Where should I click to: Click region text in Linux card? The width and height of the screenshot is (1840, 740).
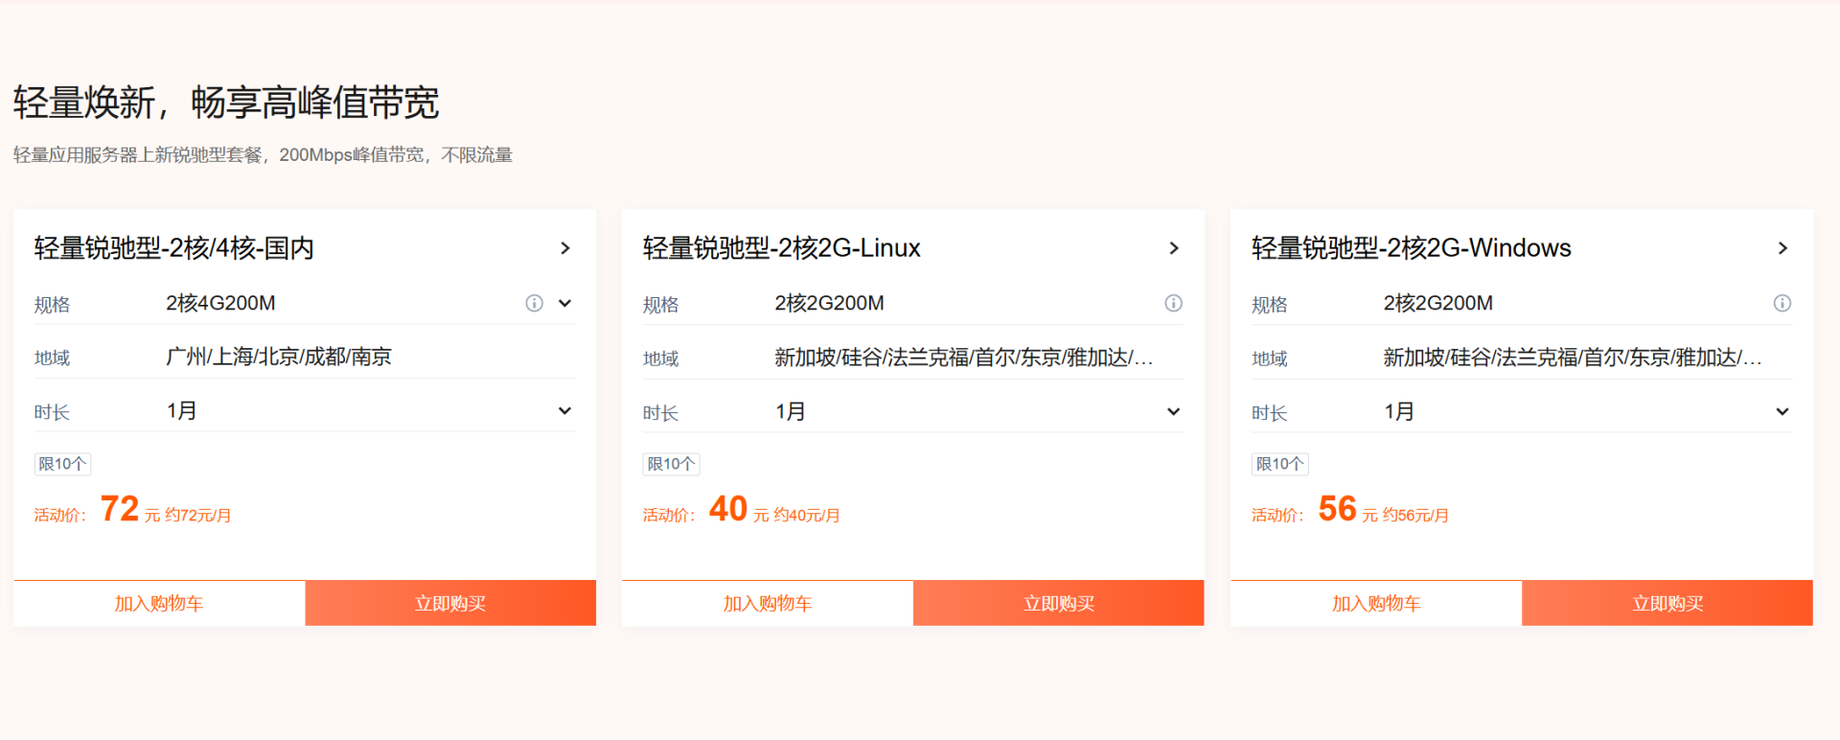(x=964, y=358)
